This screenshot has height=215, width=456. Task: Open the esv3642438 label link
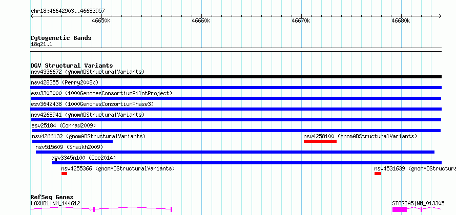pos(92,104)
